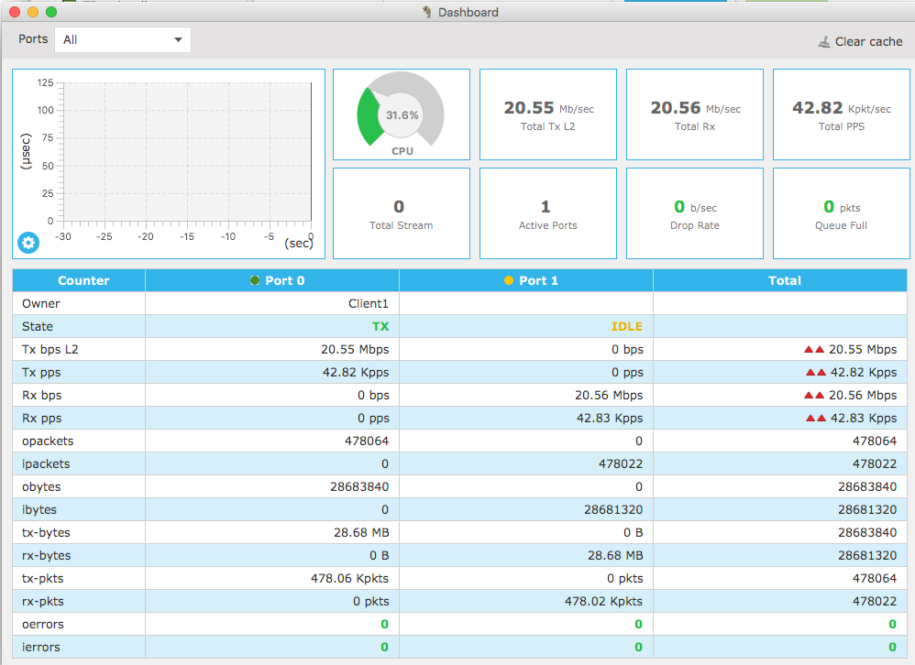Click Port 1's ibytes value 28681320
Image resolution: width=915 pixels, height=665 pixels.
pos(613,510)
